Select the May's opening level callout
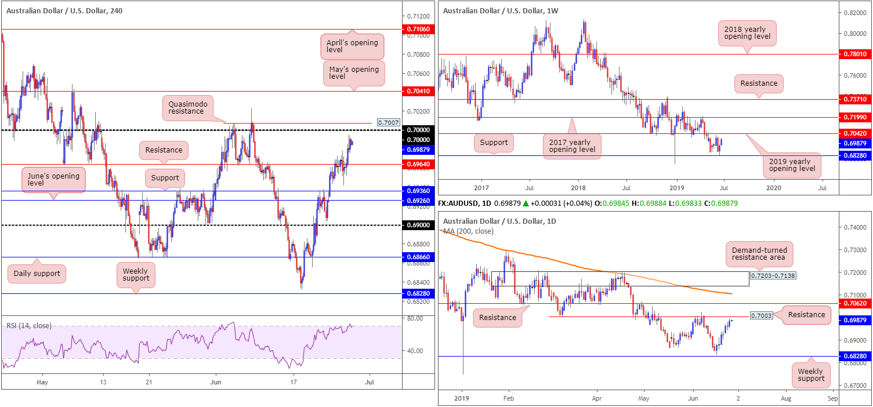873x407 pixels. [354, 73]
